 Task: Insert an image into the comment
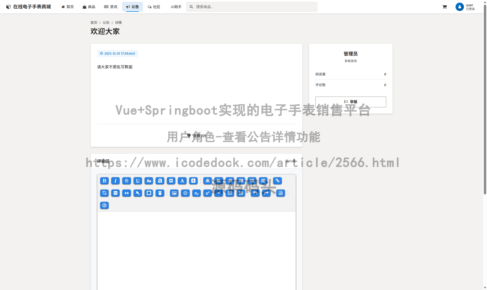pos(174,193)
